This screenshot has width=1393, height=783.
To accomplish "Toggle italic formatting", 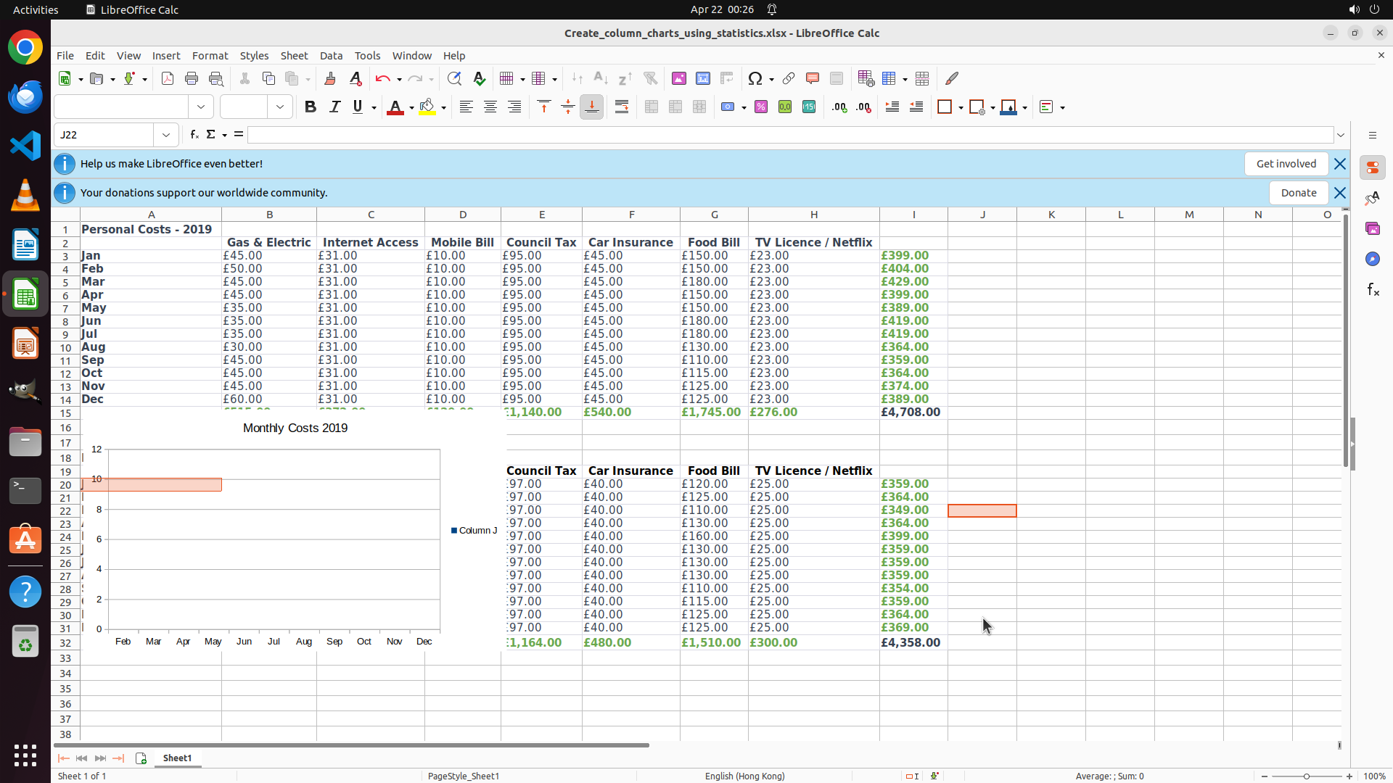I will (x=334, y=107).
